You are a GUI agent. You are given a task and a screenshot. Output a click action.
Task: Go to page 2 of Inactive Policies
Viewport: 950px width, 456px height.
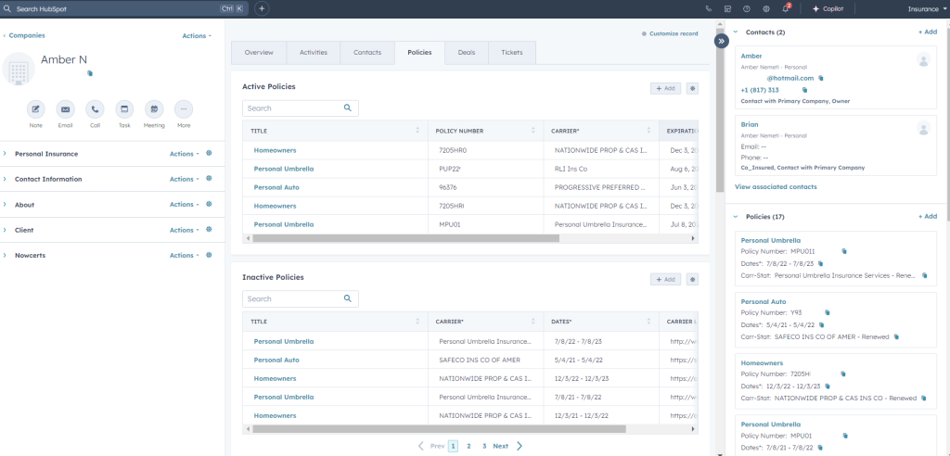coord(469,446)
